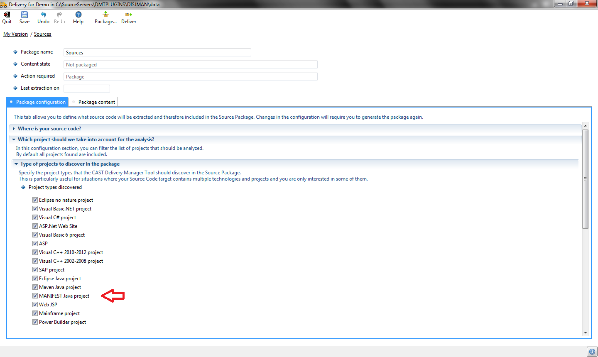Viewport: 598px width, 357px height.
Task: Click the info icon in status bar
Action: [x=592, y=352]
